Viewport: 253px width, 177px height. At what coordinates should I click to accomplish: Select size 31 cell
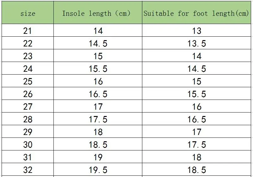pyautogui.click(x=28, y=157)
